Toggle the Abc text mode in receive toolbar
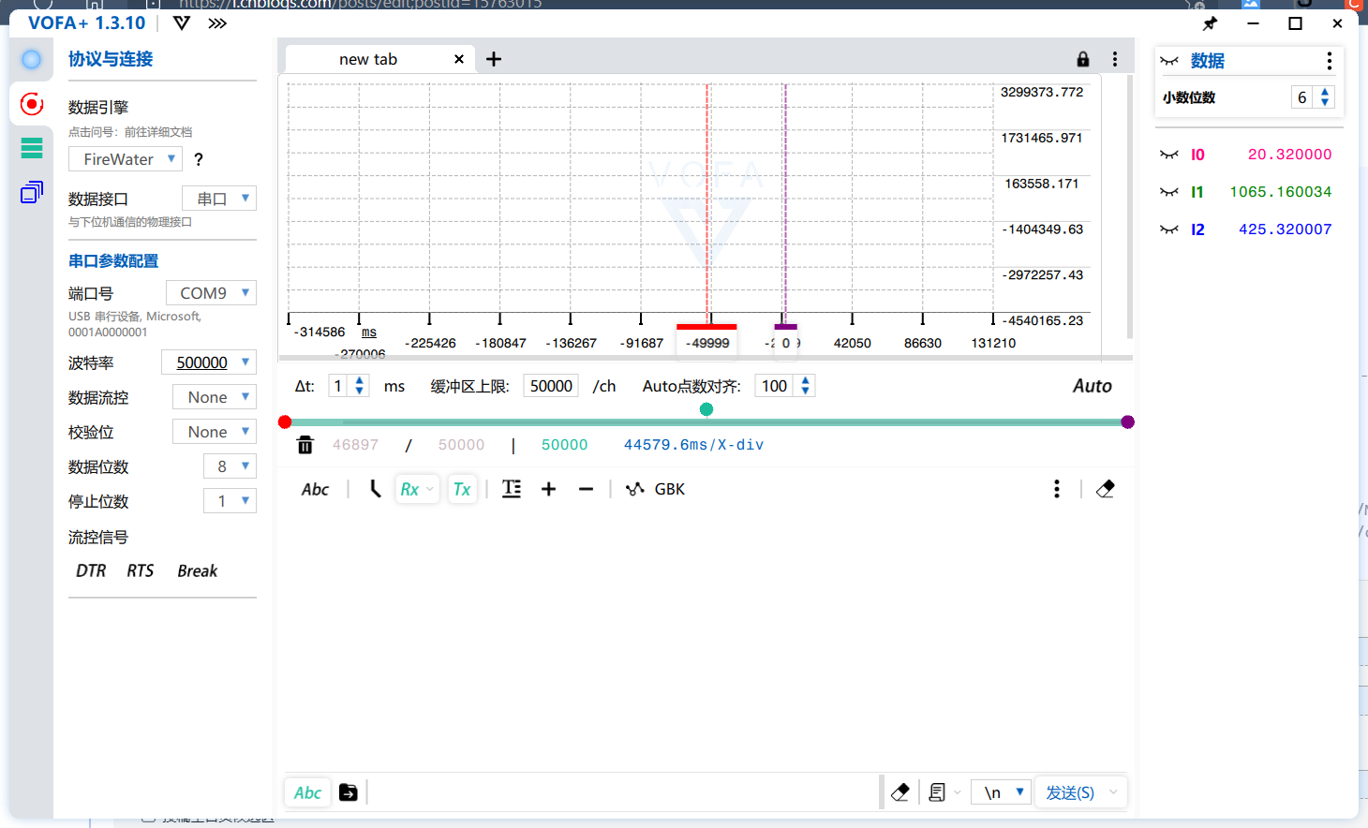 (x=315, y=489)
